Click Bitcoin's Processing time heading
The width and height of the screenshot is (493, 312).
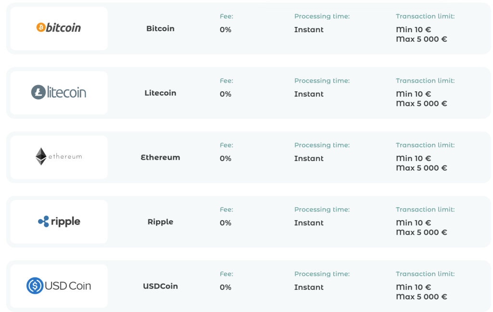point(322,16)
